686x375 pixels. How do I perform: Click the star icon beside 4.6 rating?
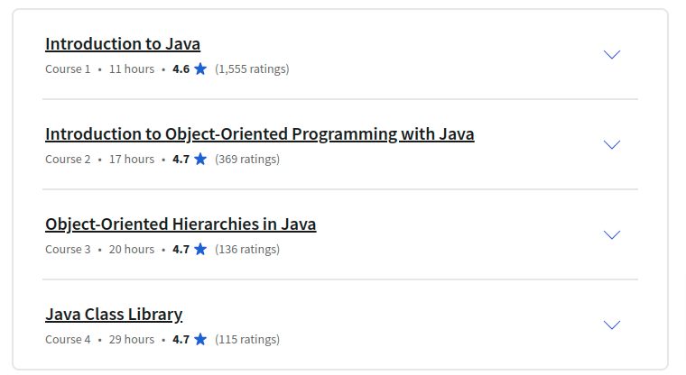coord(200,69)
